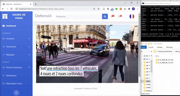This screenshot has width=180, height=96.
Task: Select the git pinned folder in Explorer
Action: coord(147,65)
